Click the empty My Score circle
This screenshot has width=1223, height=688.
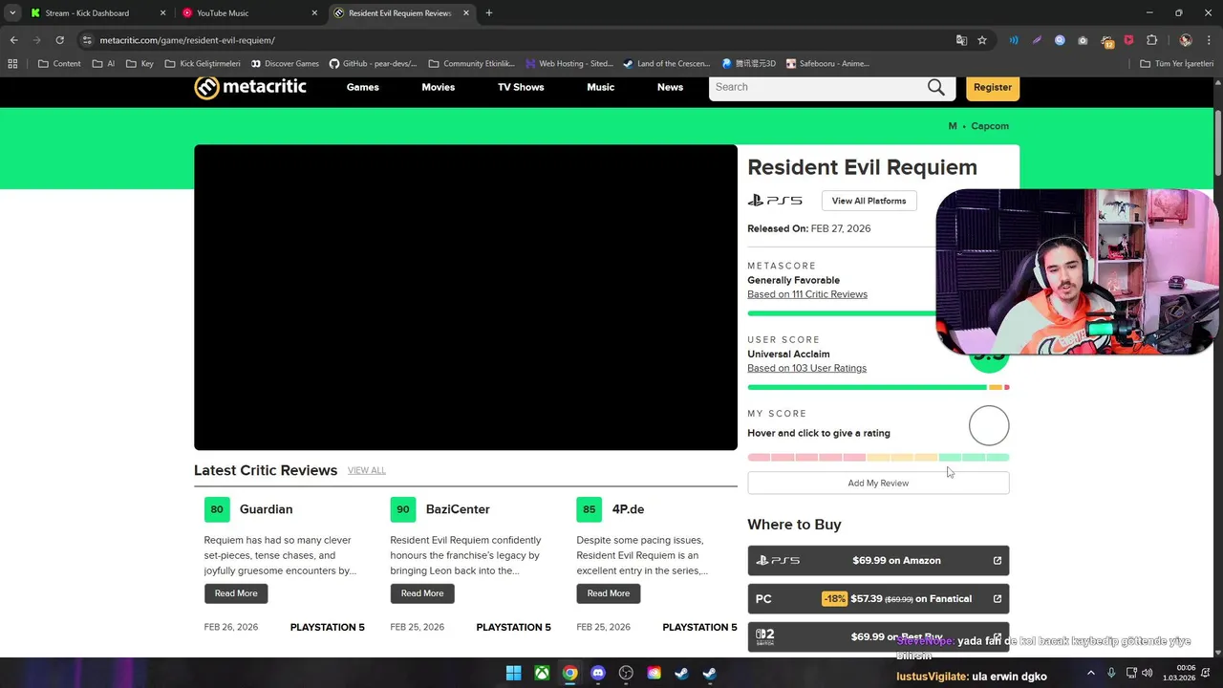[989, 426]
